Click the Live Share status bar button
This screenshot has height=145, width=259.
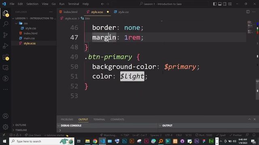(x=33, y=135)
